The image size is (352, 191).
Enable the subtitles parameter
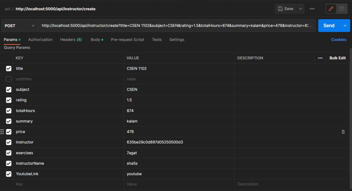9,79
